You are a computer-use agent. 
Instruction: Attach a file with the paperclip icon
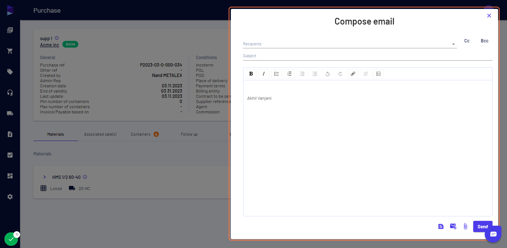(x=465, y=226)
